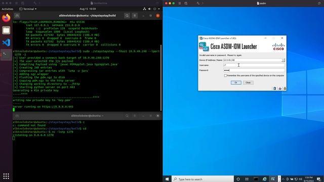The image size is (324, 182).
Task: Click the Password input field
Action: tap(254, 70)
